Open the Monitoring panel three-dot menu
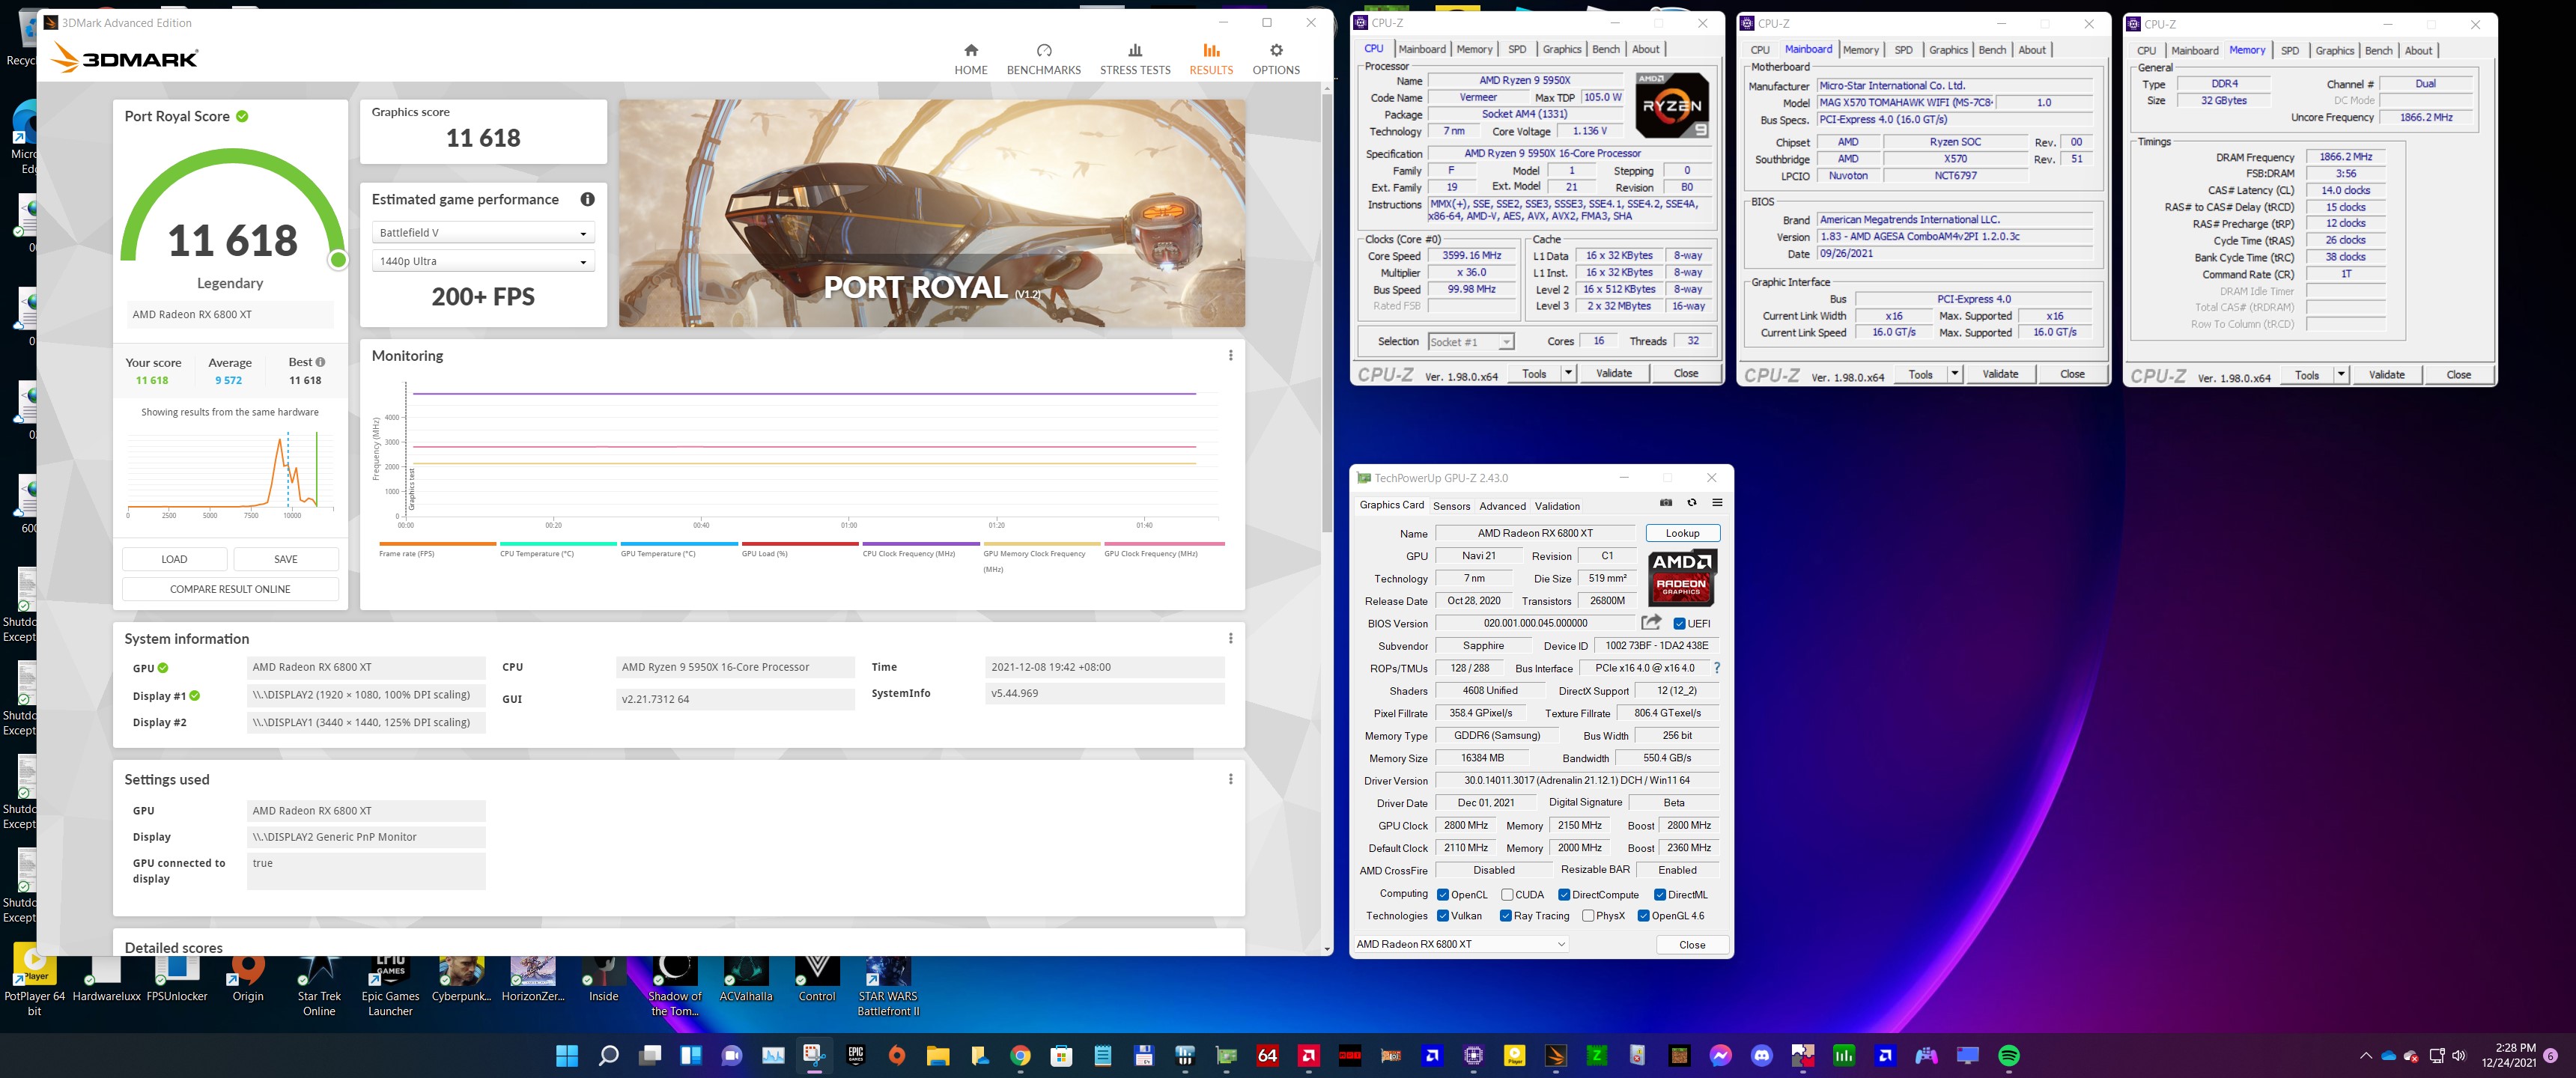Screen dimensions: 2576x1078 (1230, 355)
